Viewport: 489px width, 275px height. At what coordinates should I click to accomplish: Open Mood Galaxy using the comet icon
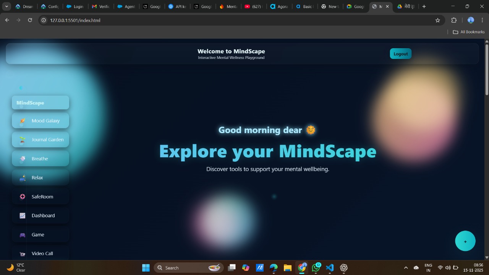[23, 120]
